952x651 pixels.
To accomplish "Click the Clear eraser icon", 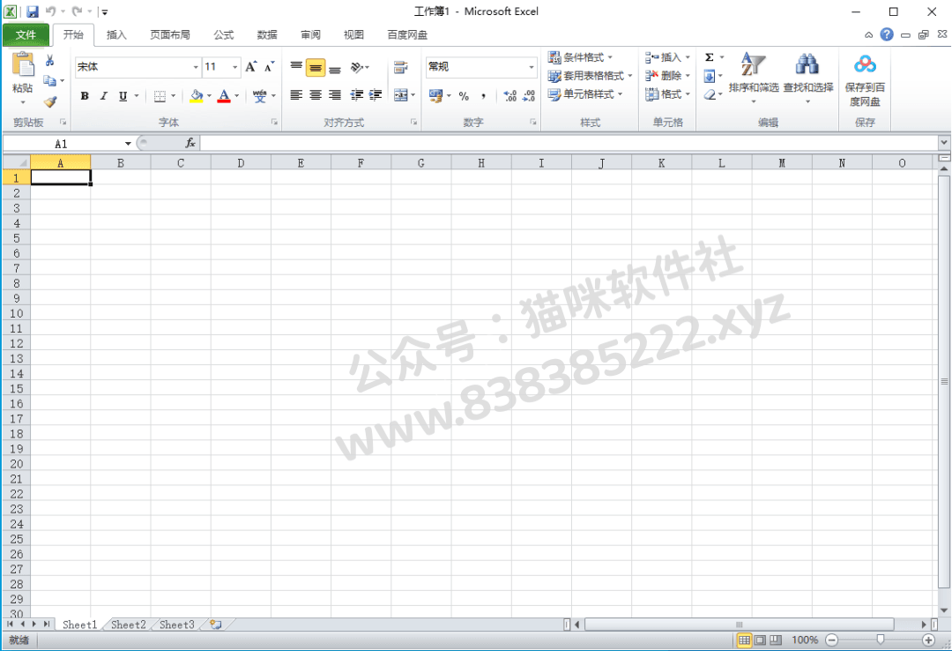I will coord(709,94).
